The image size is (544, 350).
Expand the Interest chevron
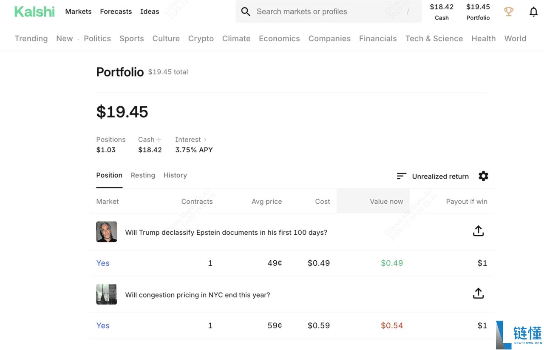[205, 139]
